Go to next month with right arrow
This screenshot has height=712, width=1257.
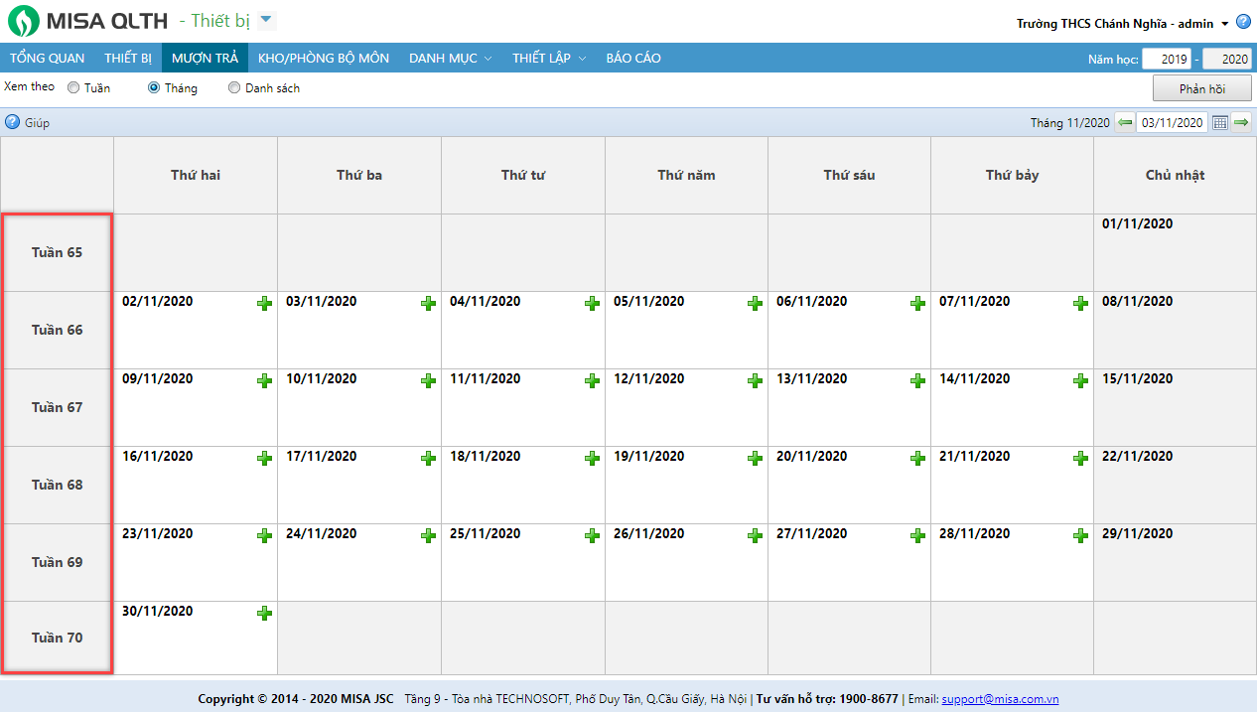tap(1241, 123)
